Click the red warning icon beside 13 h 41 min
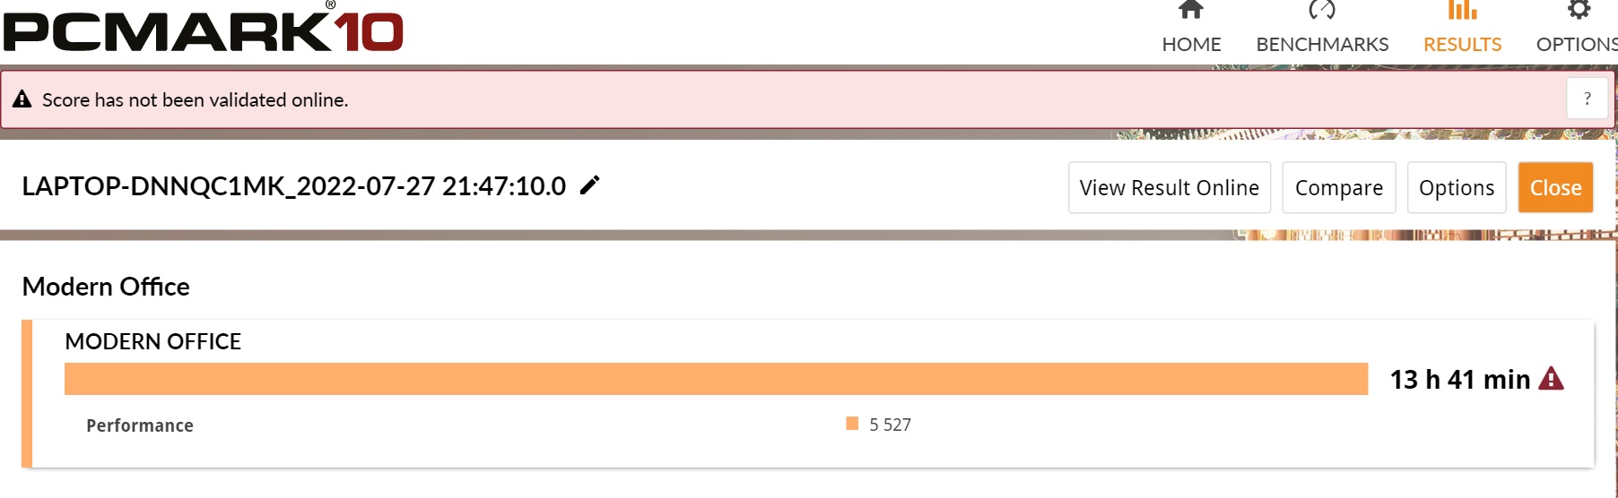This screenshot has height=498, width=1618. pyautogui.click(x=1551, y=379)
